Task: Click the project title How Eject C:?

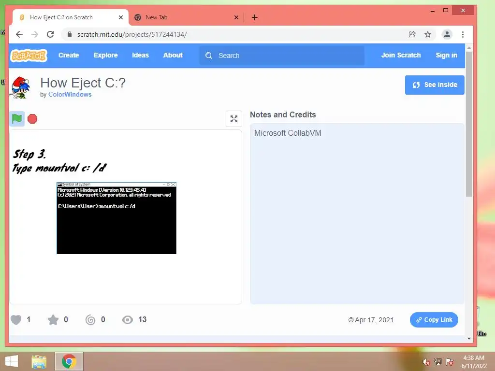Action: point(83,83)
